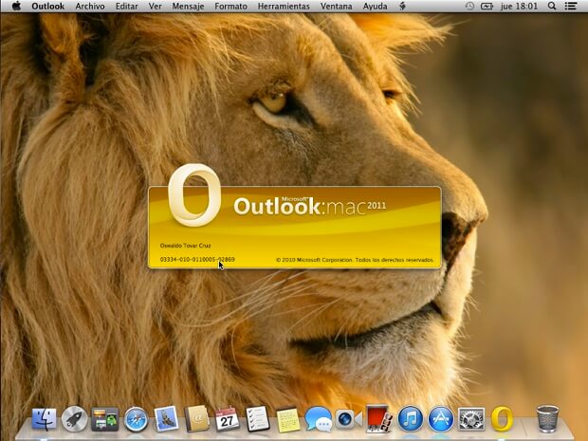Open Reminders checklist icon in Dock
The width and height of the screenshot is (588, 441).
[x=258, y=418]
